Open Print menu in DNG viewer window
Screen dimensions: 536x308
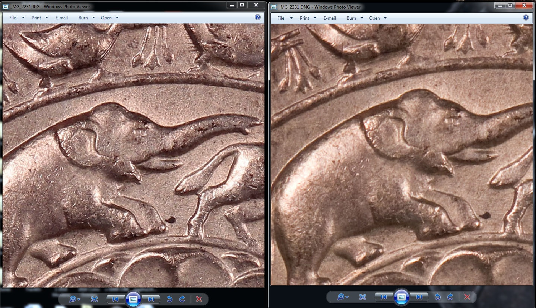(x=305, y=18)
